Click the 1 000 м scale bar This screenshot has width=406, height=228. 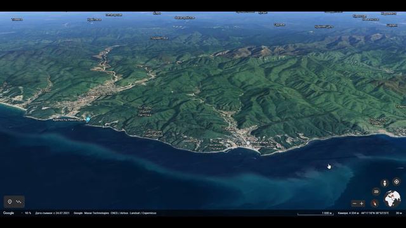coord(315,213)
